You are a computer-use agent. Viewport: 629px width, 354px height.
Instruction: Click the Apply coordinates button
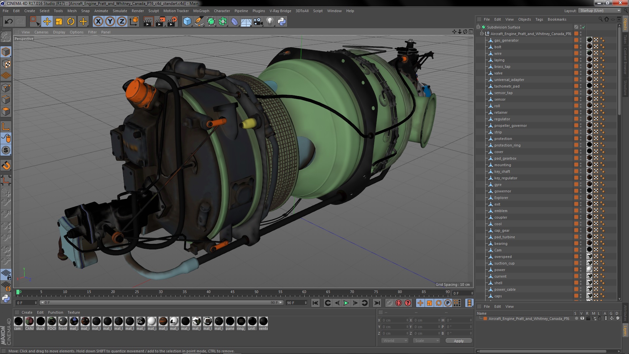[459, 341]
